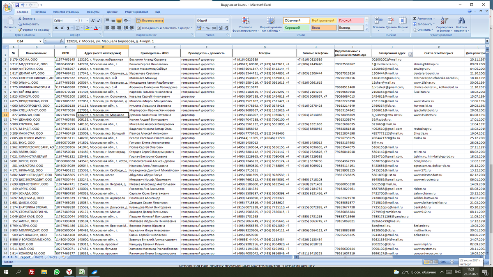Apply percent style number format
The height and width of the screenshot is (277, 493).
pyautogui.click(x=208, y=28)
